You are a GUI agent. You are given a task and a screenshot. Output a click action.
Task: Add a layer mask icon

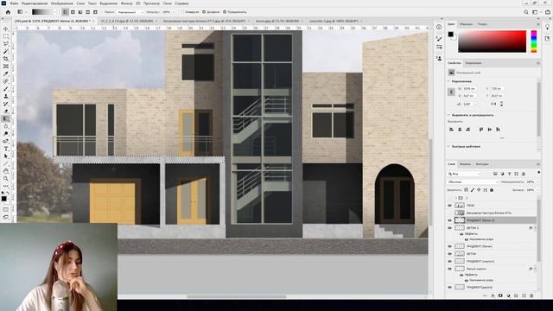pyautogui.click(x=500, y=295)
